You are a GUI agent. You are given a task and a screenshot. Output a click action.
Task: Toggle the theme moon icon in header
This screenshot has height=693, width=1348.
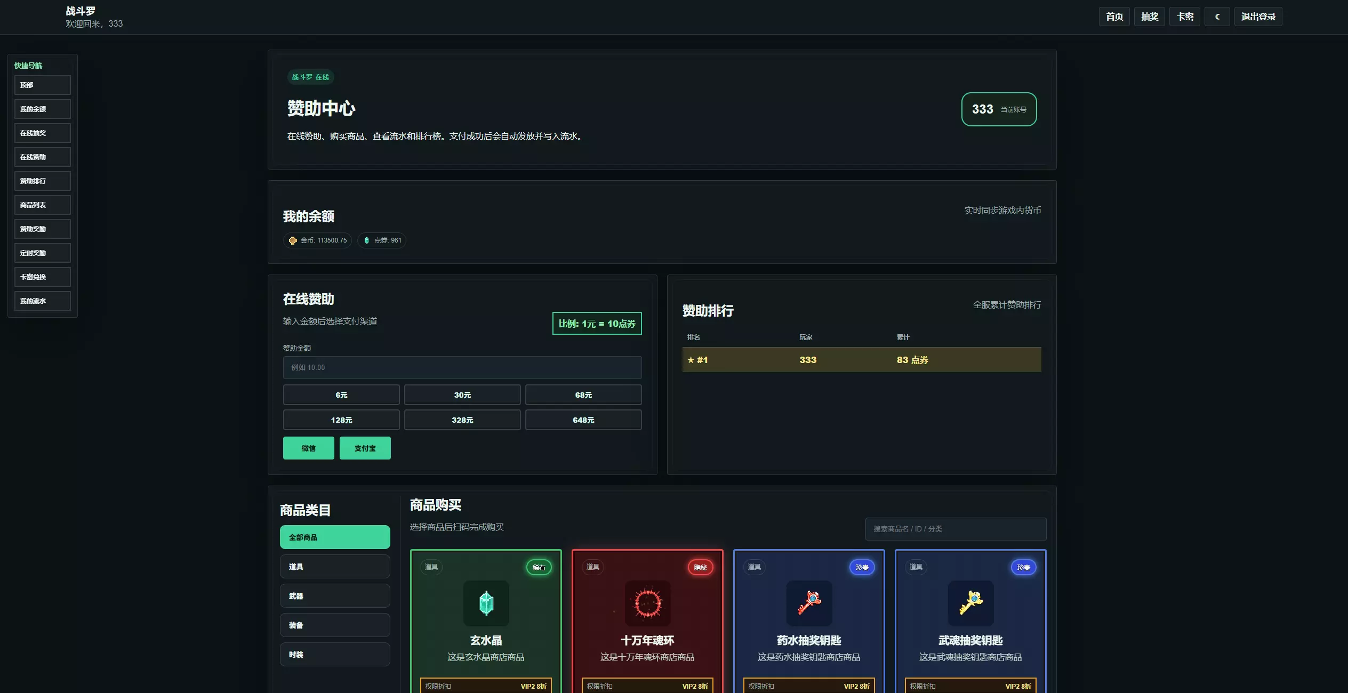[x=1217, y=17]
